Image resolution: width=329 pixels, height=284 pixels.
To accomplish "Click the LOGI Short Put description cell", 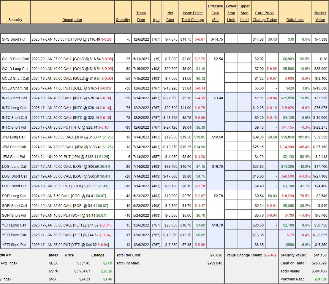I will pyautogui.click(x=70, y=186).
